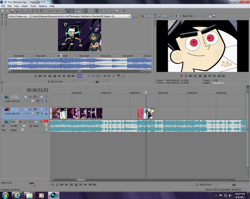
Task: Click Play in the trimmer transport
Action: 45,76
